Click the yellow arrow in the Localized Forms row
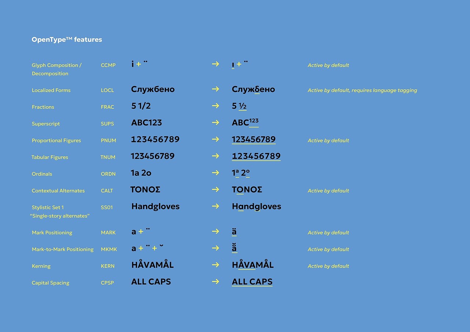The image size is (470, 332). (x=216, y=89)
